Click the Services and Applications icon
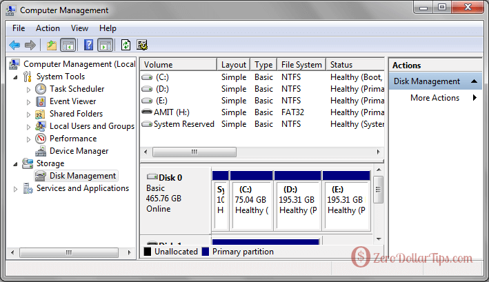489x282 pixels. click(x=28, y=188)
